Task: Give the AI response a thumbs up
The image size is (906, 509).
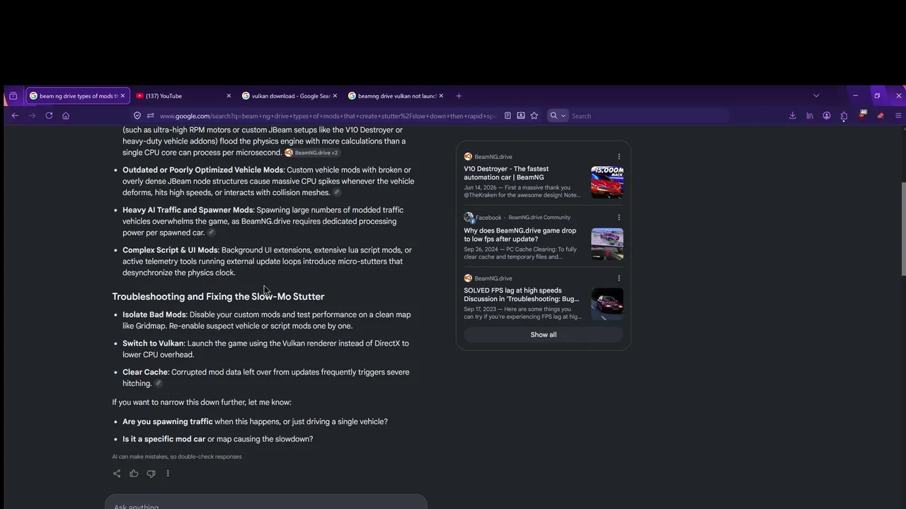Action: [134, 474]
